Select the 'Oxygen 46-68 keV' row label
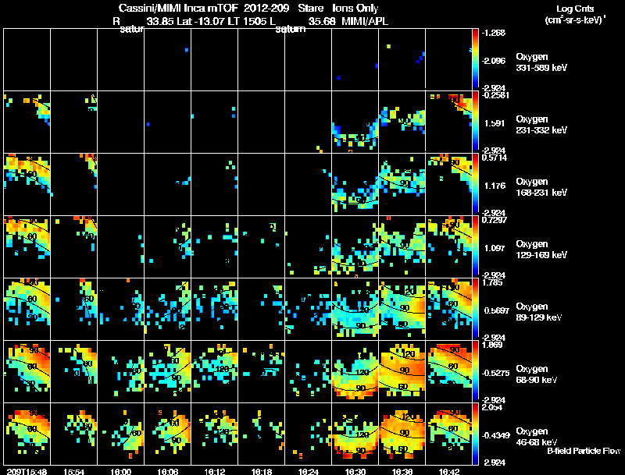Screen dimensions: 625x475 [537, 437]
